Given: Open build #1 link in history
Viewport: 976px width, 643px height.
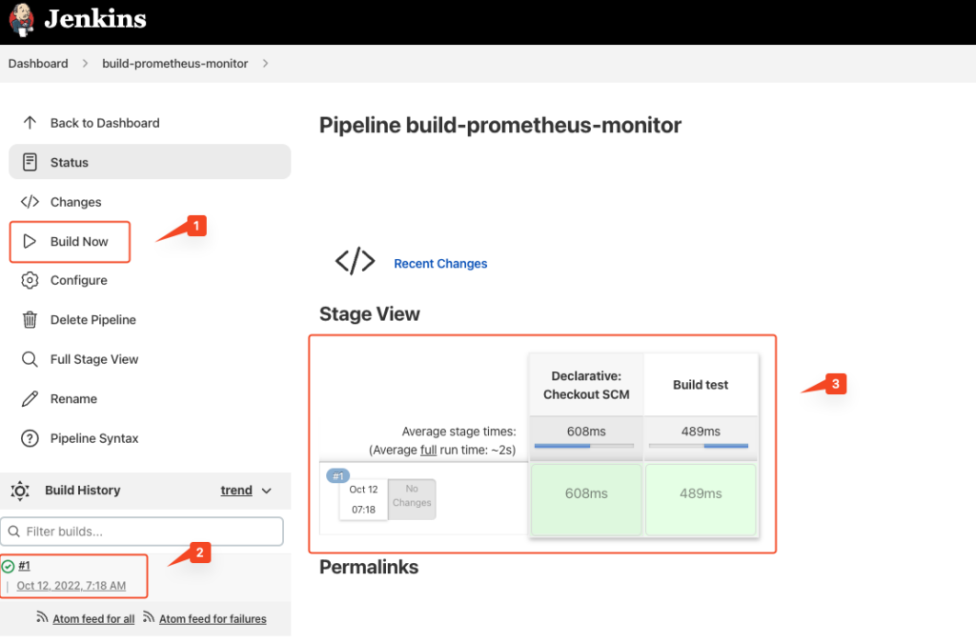Looking at the screenshot, I should 24,565.
